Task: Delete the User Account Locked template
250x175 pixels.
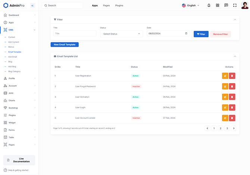Action: click(x=232, y=118)
